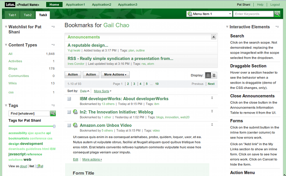Screen dimensions: 286x176
Task: Open Application2 in the top navigation
Action: 101,4
